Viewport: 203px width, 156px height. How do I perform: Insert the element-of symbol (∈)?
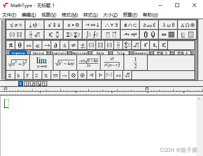pyautogui.click(x=38, y=45)
